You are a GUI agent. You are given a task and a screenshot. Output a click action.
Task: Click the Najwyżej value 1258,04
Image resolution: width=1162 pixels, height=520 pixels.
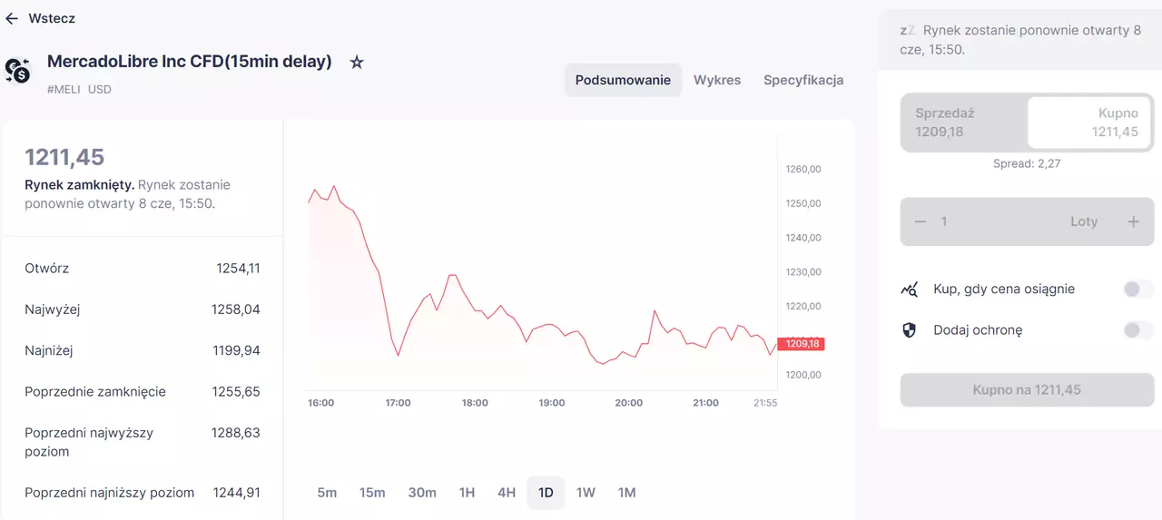click(236, 309)
